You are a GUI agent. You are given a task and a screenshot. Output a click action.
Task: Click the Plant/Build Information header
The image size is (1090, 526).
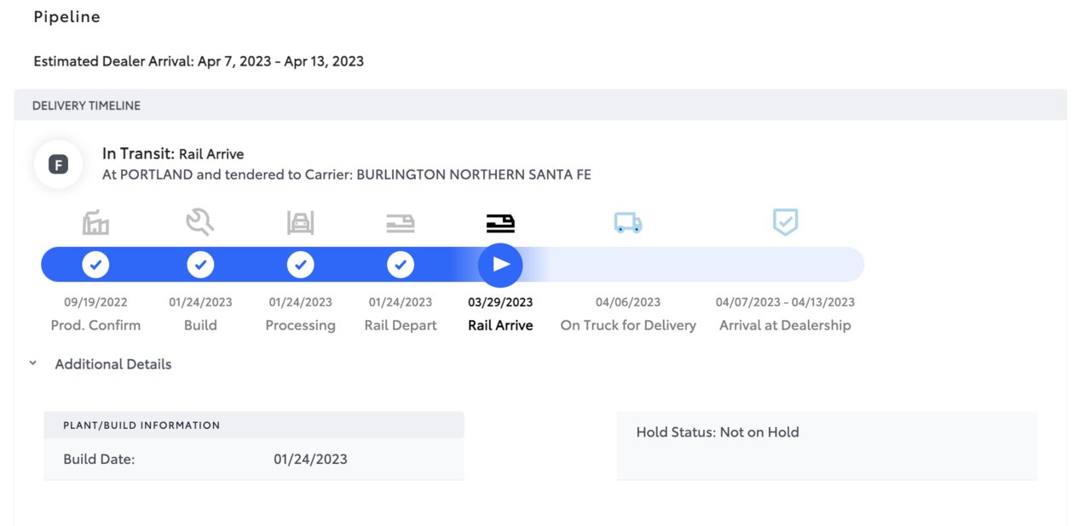254,425
